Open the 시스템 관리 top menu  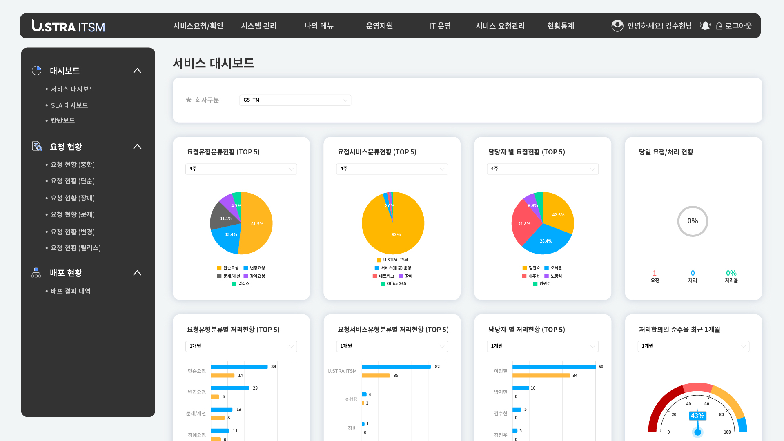[x=258, y=26]
